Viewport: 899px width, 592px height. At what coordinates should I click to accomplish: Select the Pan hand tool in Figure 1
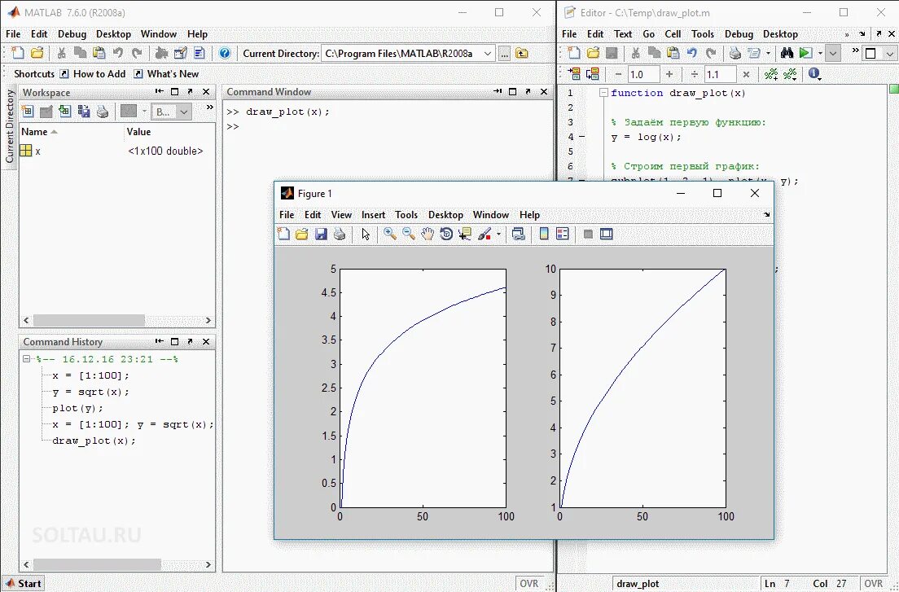click(x=428, y=234)
